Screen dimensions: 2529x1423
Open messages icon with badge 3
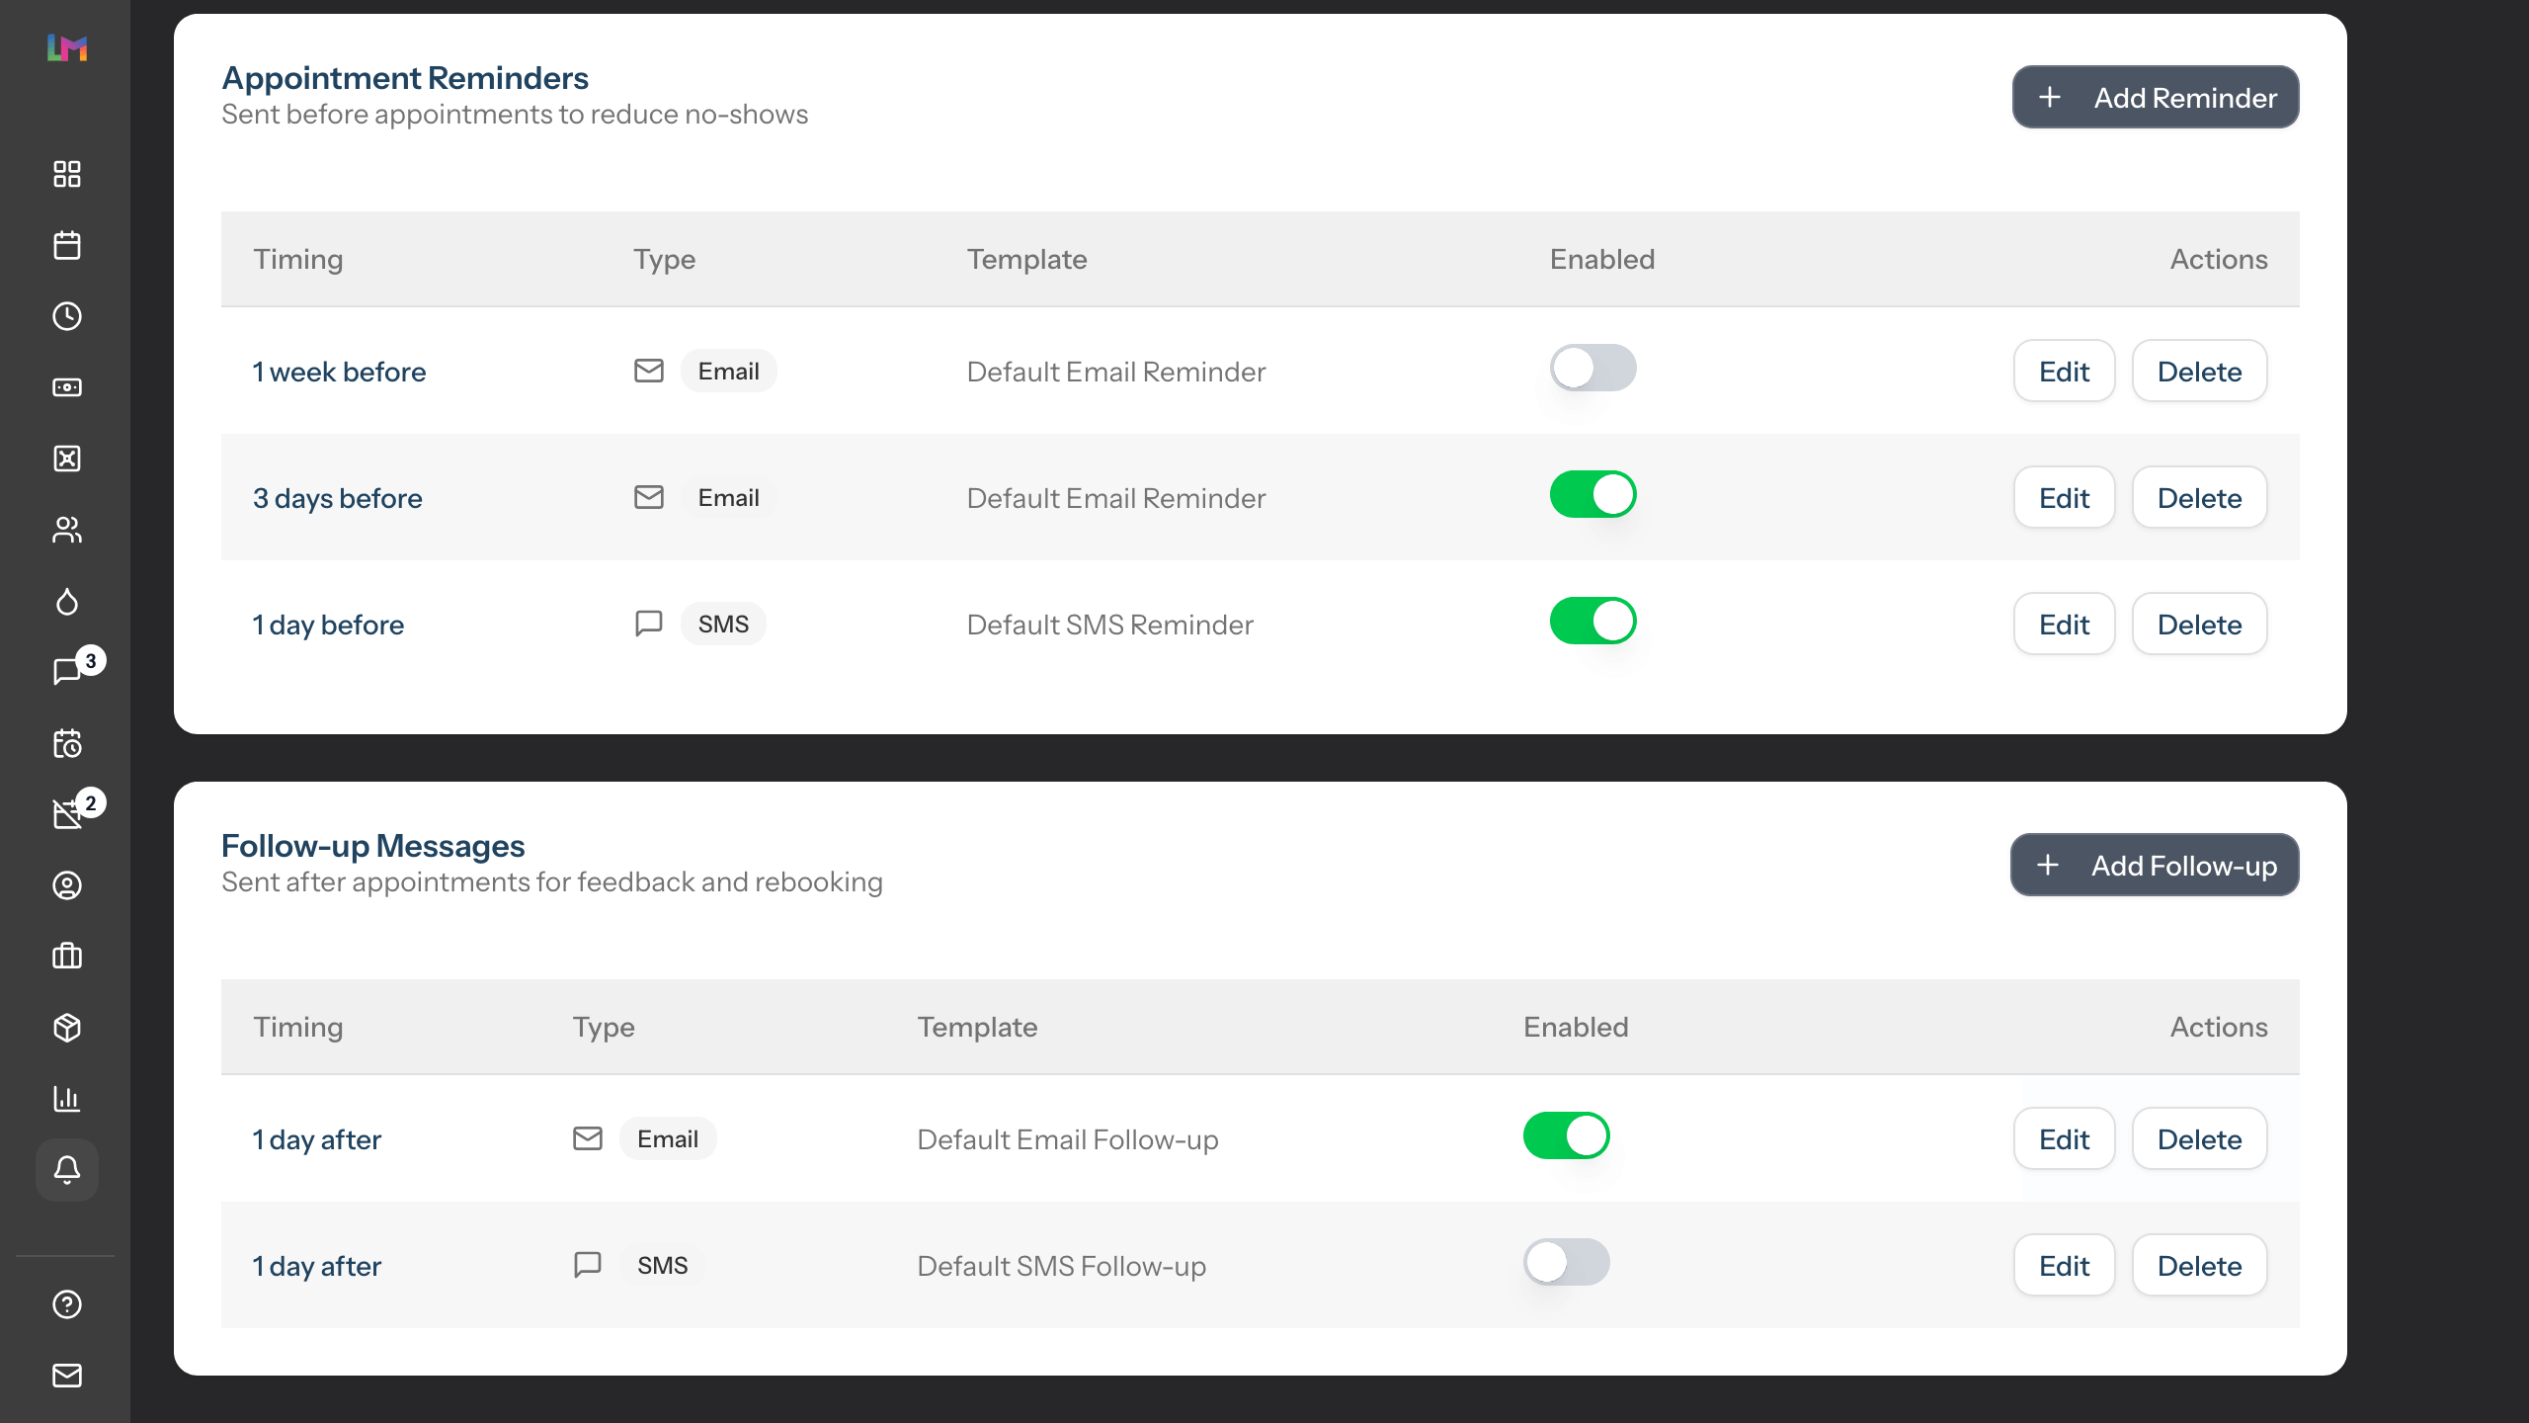coord(67,672)
